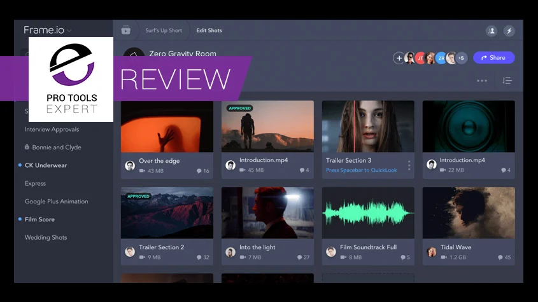Screen dimensions: 538x302
Task: Click the Trailer Section 2 title
Action: point(161,247)
